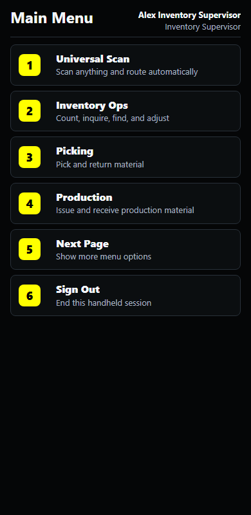Click 'Count, inquire, find, and adjust' text

[113, 118]
